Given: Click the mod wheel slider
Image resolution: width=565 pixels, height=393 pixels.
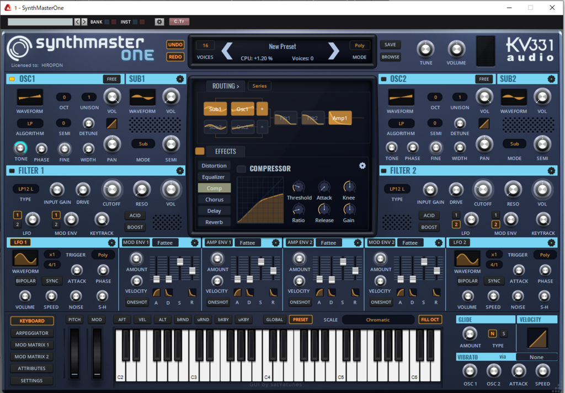Looking at the screenshot, I should [97, 353].
